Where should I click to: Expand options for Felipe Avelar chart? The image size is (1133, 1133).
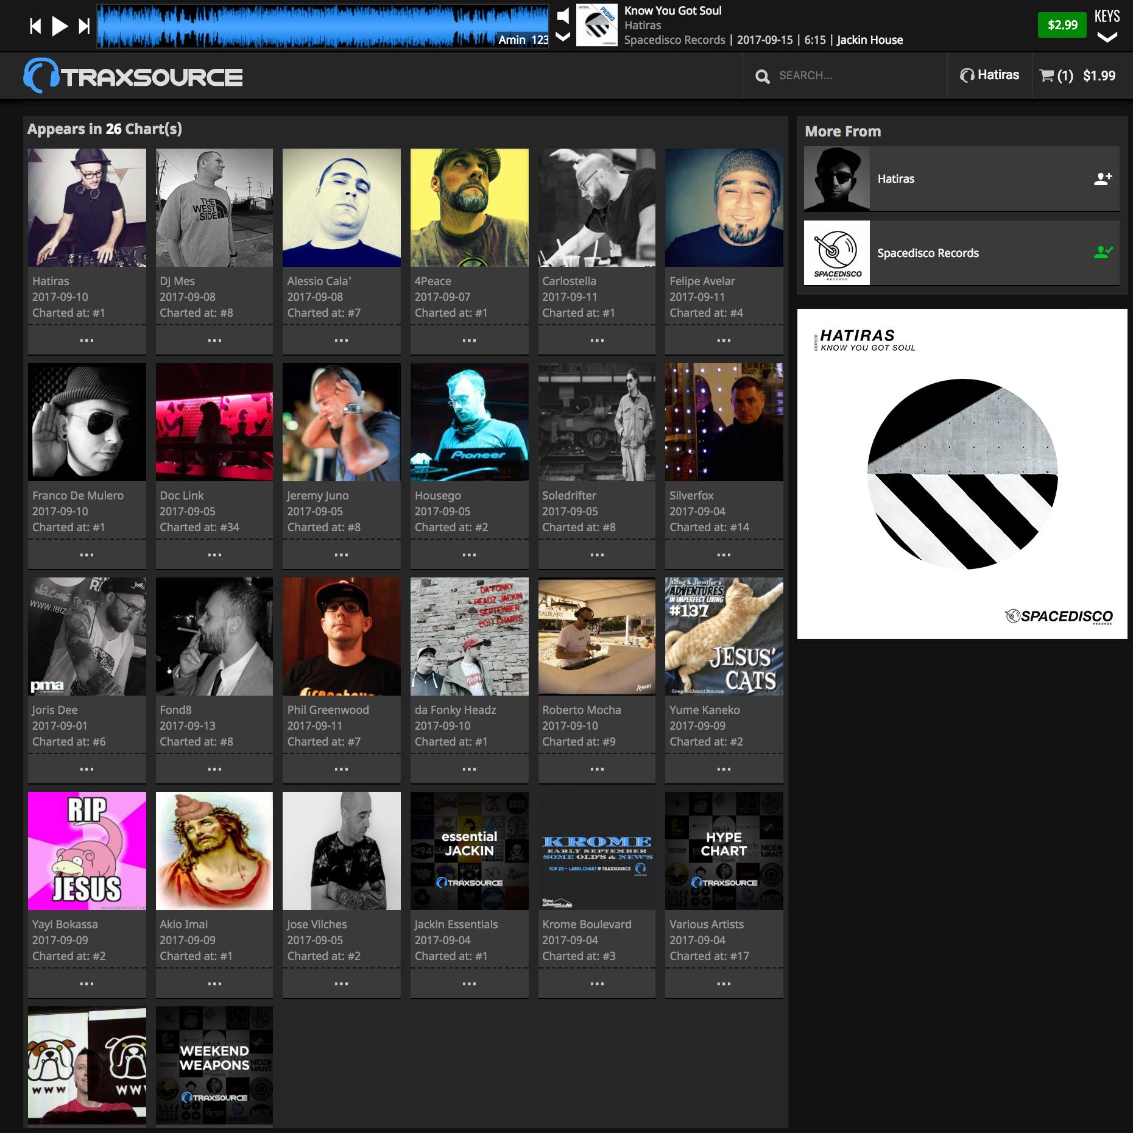click(x=724, y=340)
